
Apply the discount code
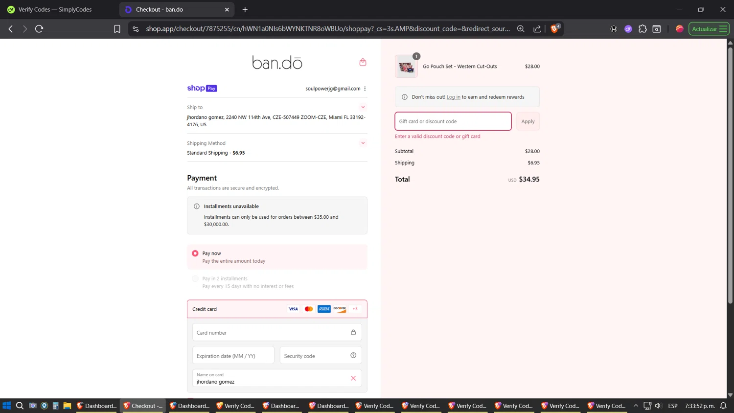point(528,121)
